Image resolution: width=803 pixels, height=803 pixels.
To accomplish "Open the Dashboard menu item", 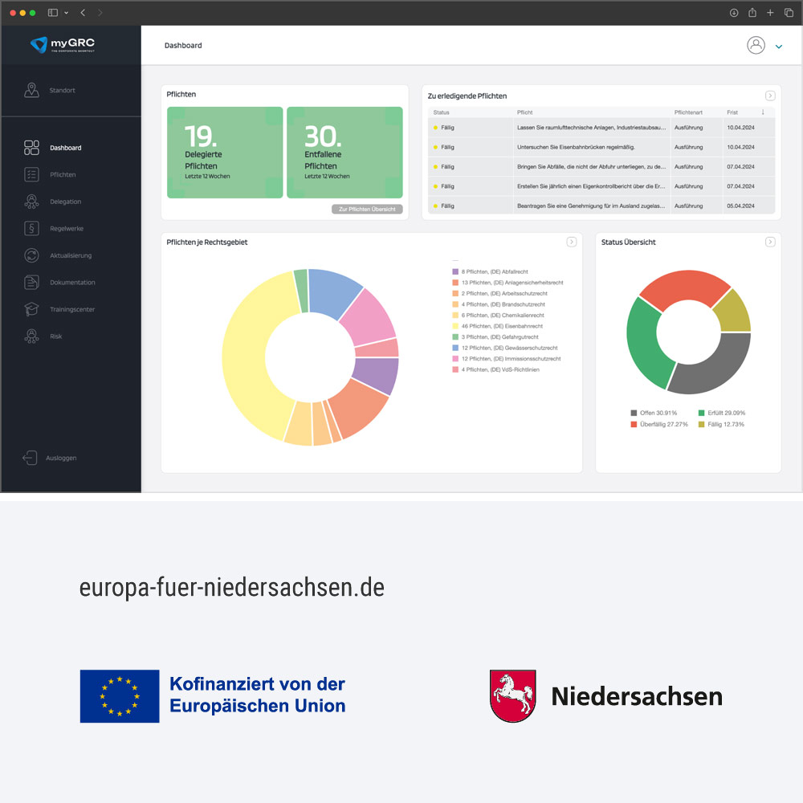I will click(x=65, y=148).
